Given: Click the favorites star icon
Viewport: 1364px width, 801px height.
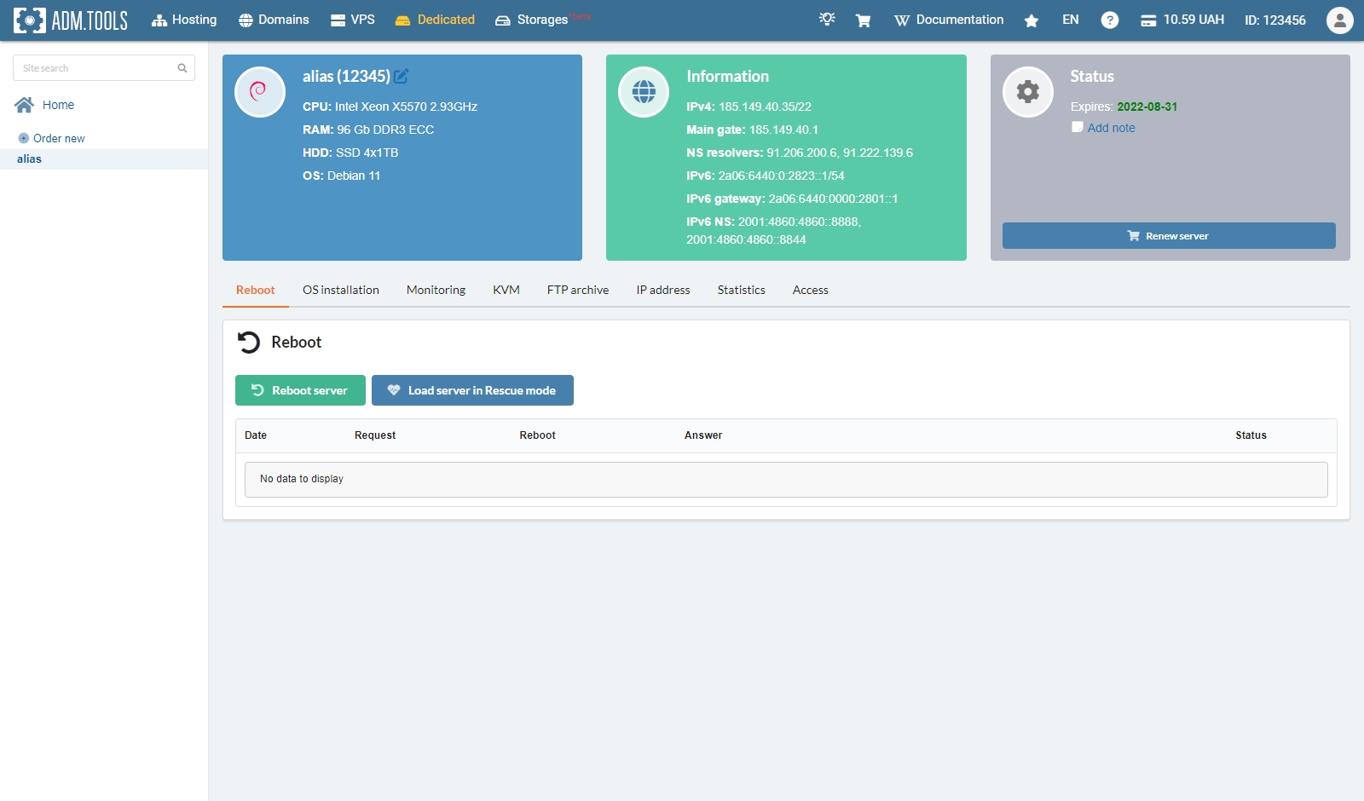Looking at the screenshot, I should pyautogui.click(x=1032, y=20).
